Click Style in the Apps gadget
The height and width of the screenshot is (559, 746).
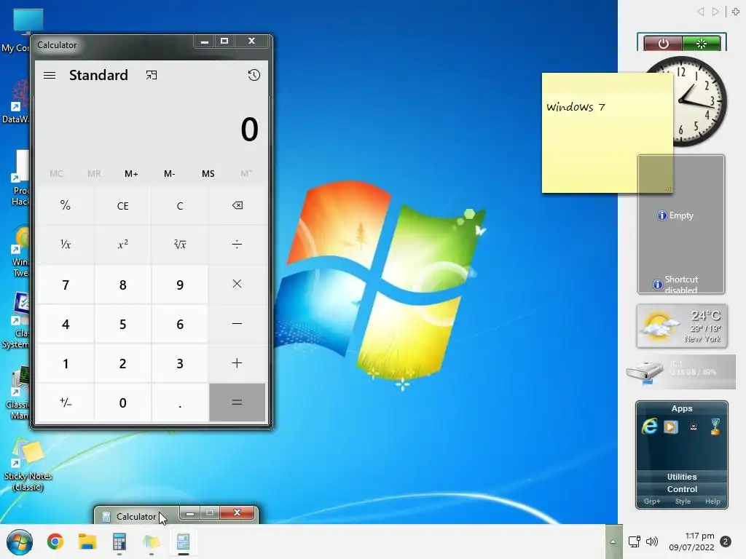pyautogui.click(x=683, y=501)
